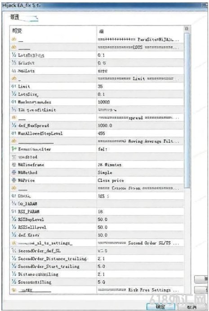Screen dimensions: 209x311
Task: Select the 普通 tab
Action: pyautogui.click(x=14, y=18)
